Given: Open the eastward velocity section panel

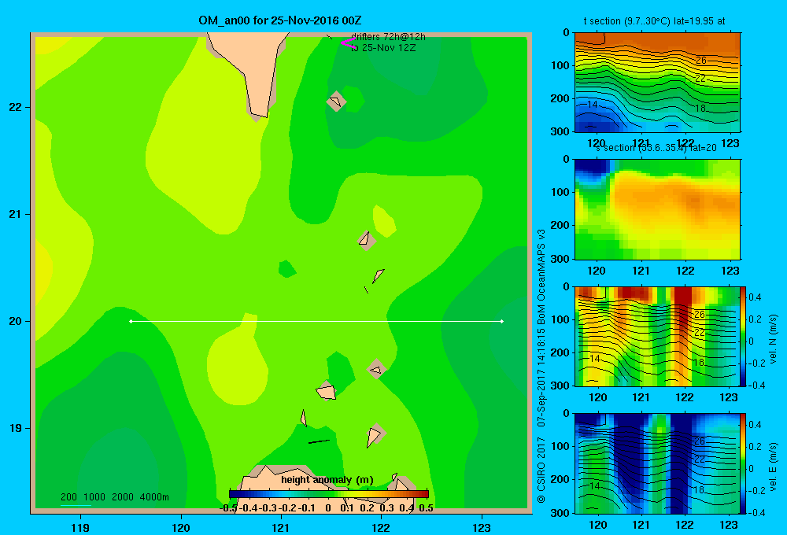Looking at the screenshot, I should 657,463.
